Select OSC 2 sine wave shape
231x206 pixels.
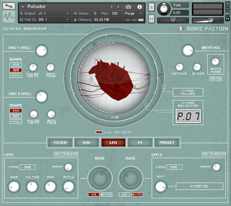coord(16,122)
